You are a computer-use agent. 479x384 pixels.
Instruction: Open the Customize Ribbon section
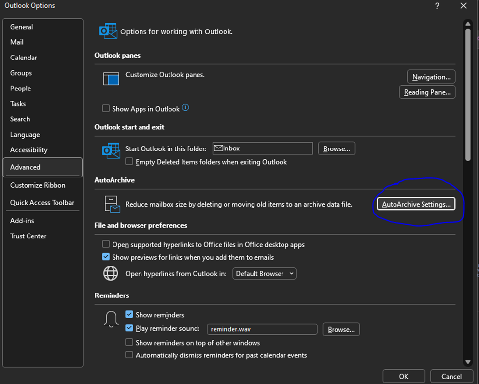[x=37, y=185]
